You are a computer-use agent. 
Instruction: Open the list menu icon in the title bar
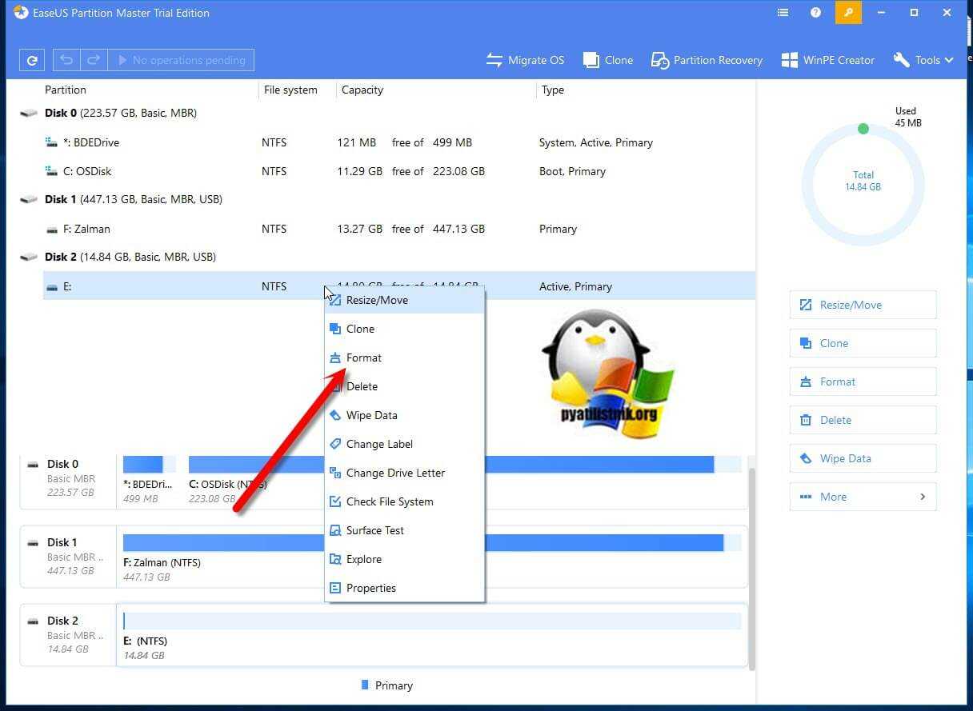[783, 13]
